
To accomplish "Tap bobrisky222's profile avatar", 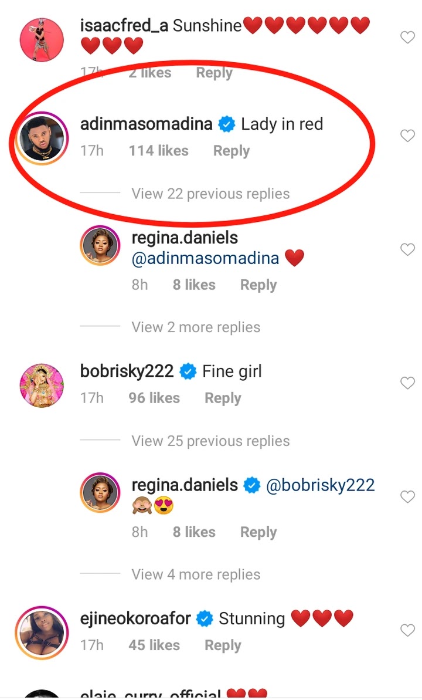I will pos(41,384).
